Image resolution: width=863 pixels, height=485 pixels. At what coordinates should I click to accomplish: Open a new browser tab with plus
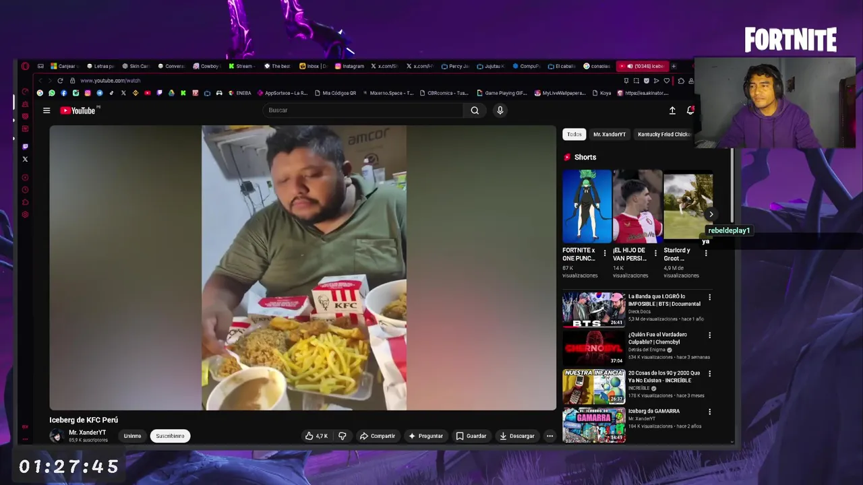point(674,66)
